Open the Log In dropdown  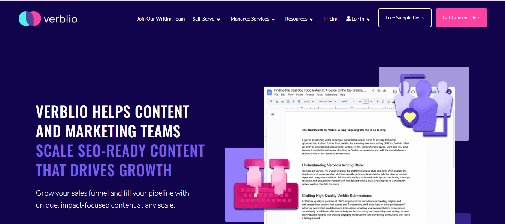[358, 19]
